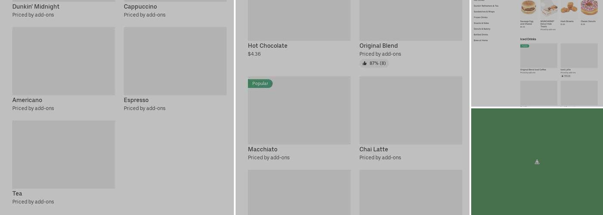Click the Popular badge on Macchiato

[x=260, y=83]
